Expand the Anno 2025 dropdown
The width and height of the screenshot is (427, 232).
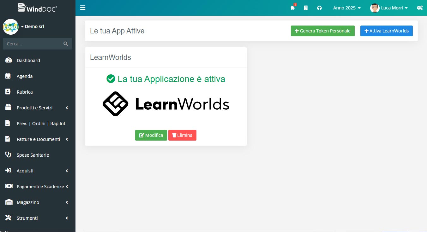pos(346,8)
